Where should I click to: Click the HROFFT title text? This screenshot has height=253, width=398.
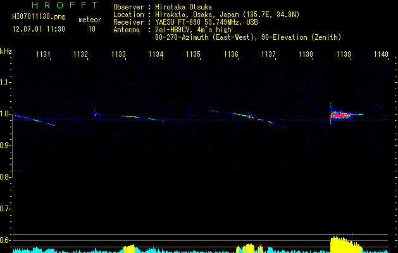click(65, 5)
